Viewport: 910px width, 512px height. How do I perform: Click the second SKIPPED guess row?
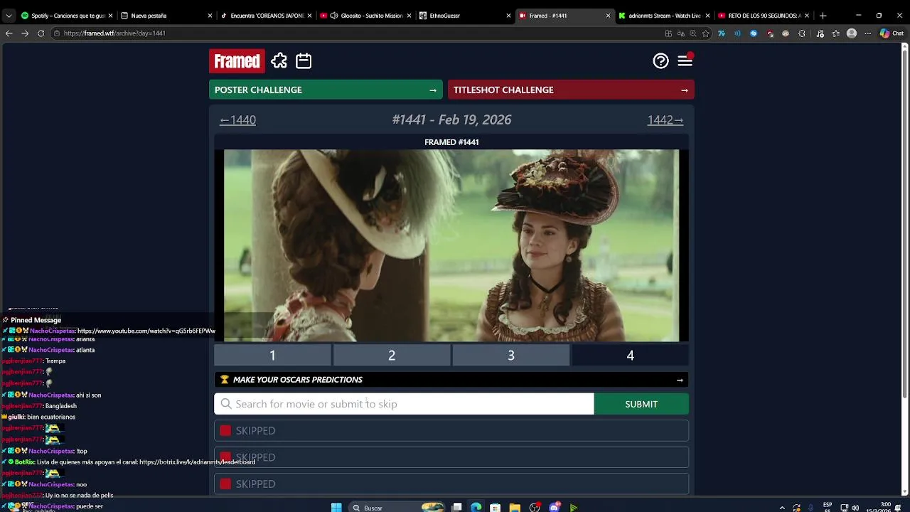point(451,457)
